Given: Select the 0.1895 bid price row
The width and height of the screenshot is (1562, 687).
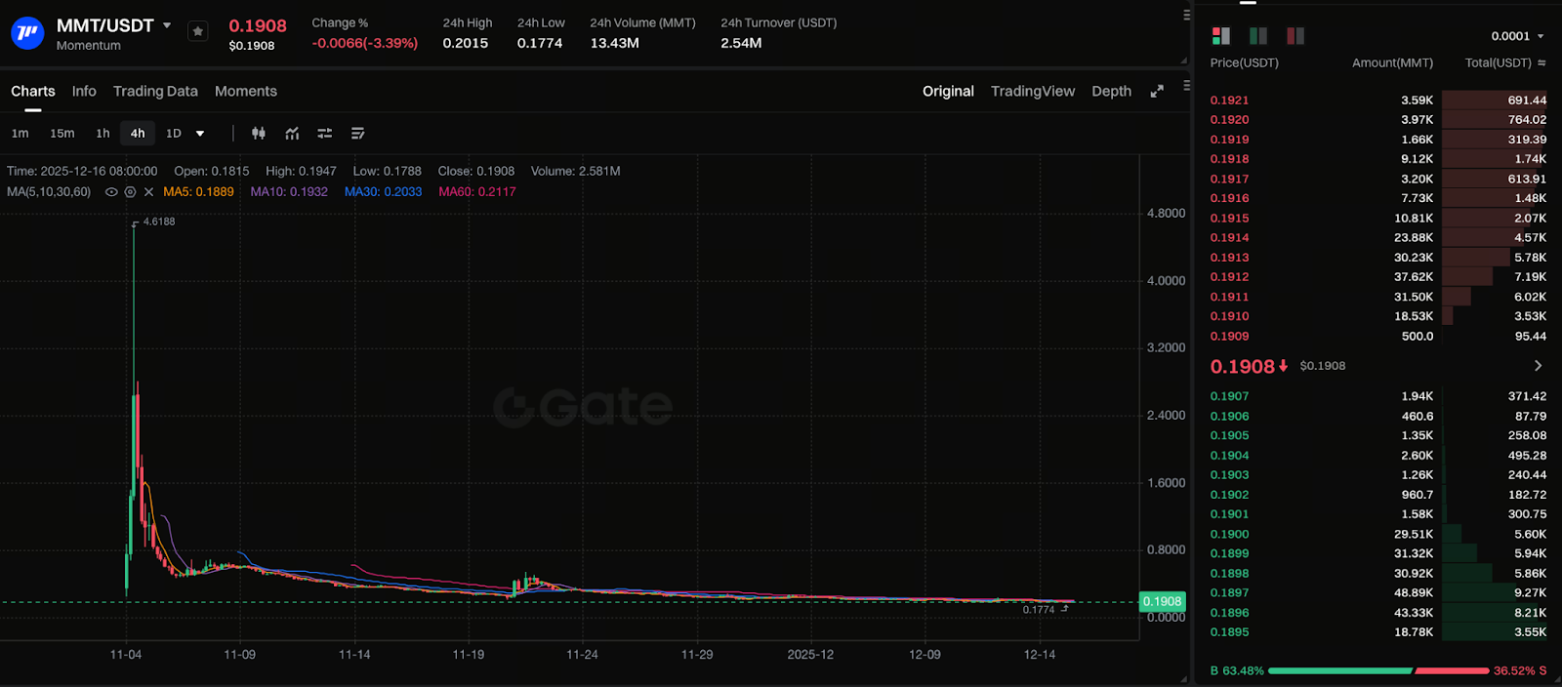Looking at the screenshot, I should tap(1377, 632).
